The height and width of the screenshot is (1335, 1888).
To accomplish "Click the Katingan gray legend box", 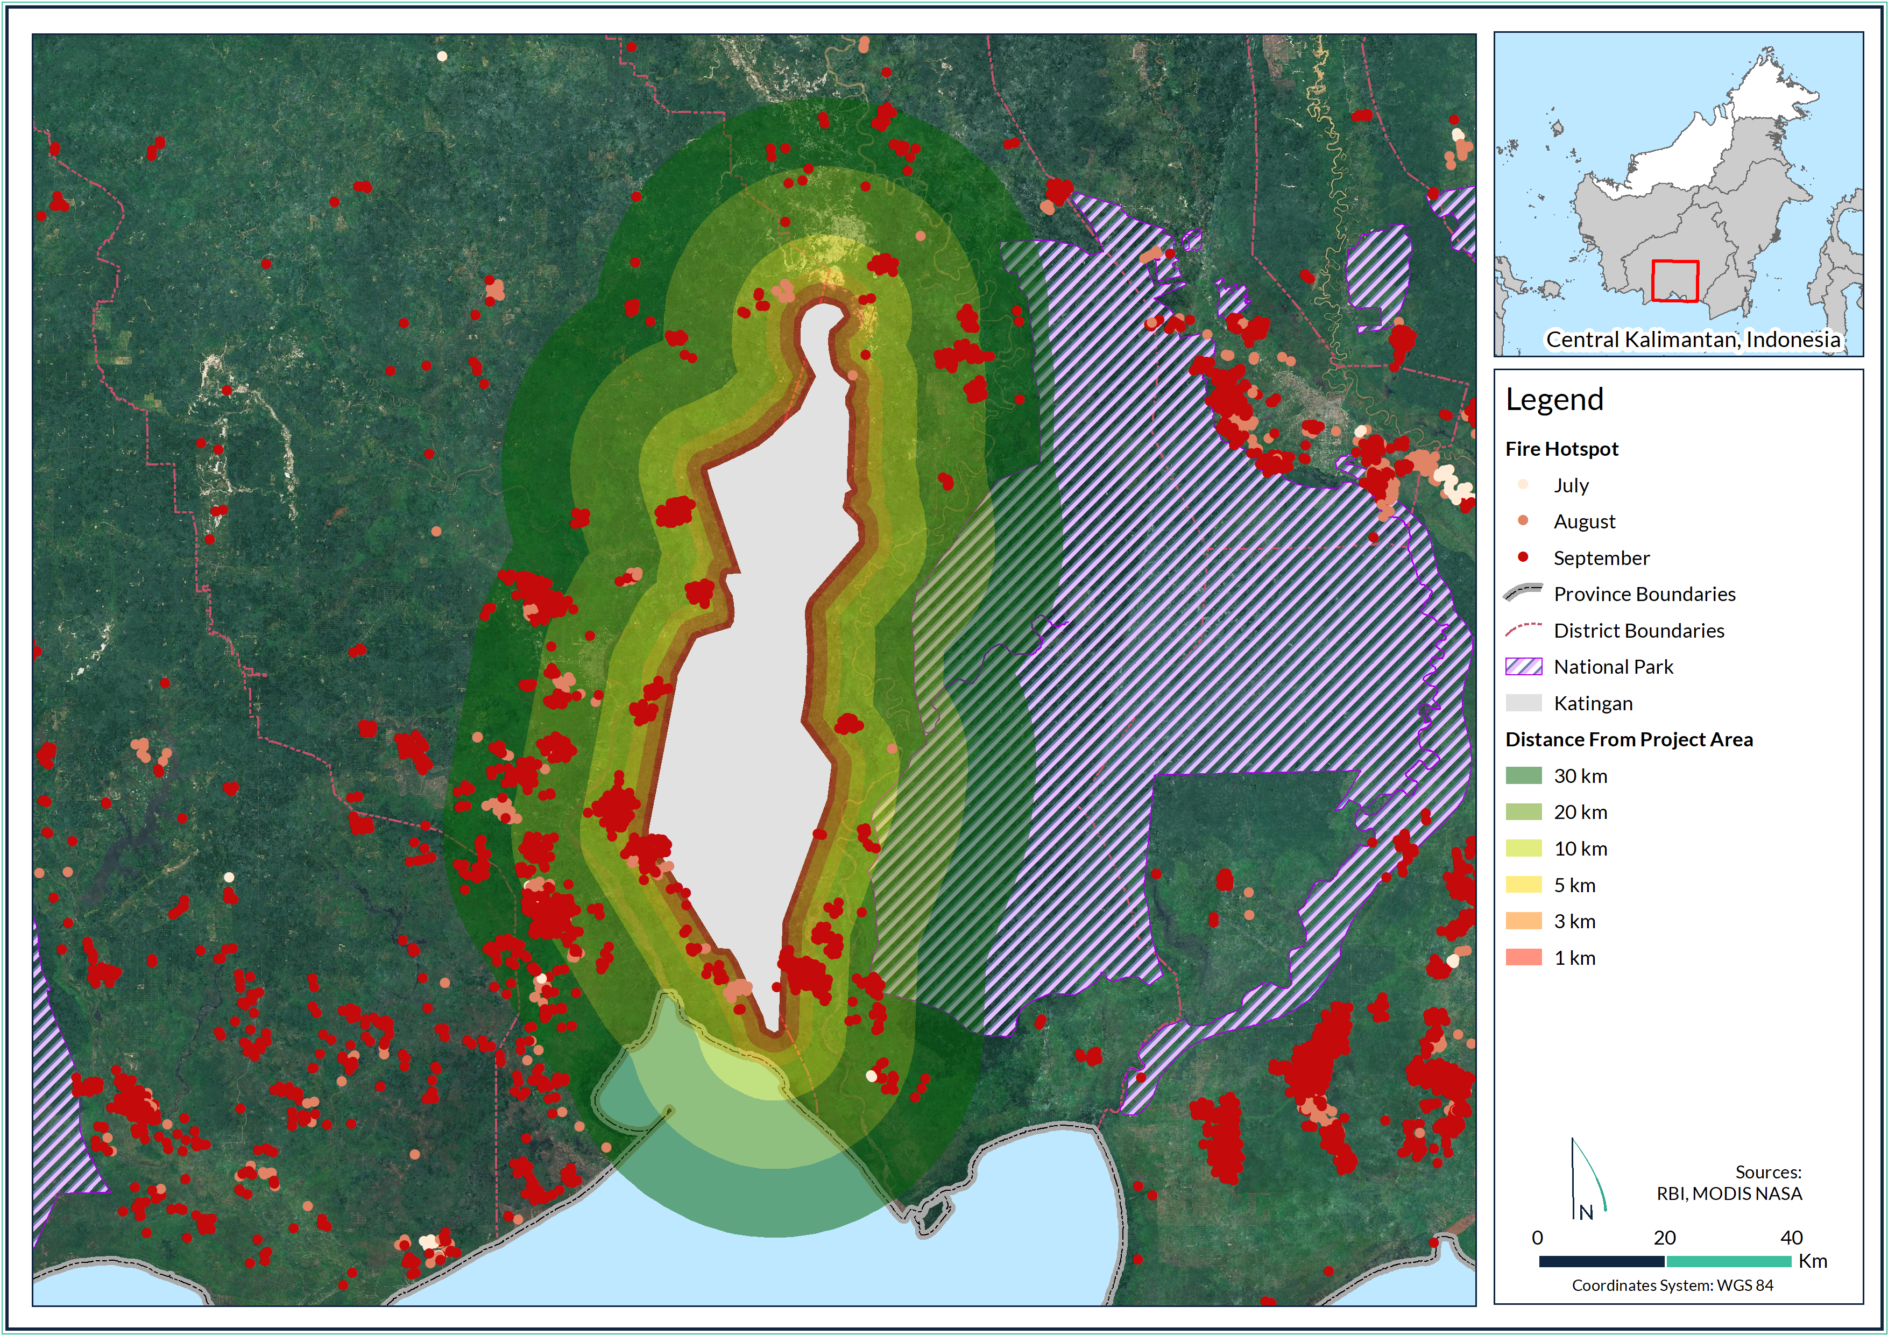I will 1523,702.
